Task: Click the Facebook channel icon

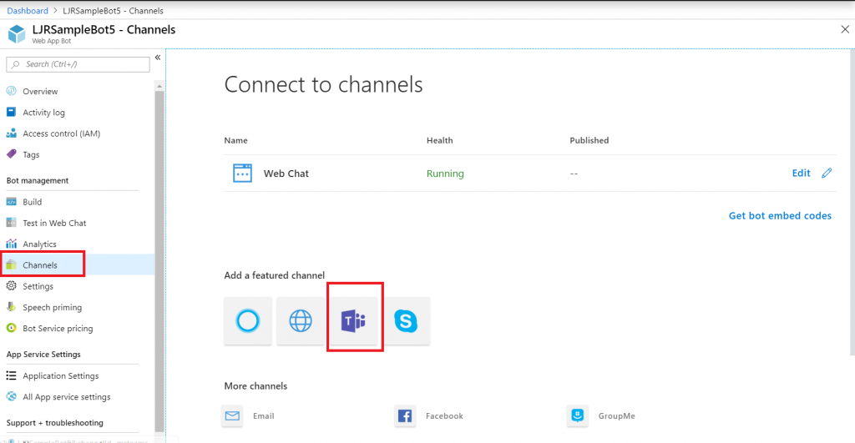Action: [405, 415]
